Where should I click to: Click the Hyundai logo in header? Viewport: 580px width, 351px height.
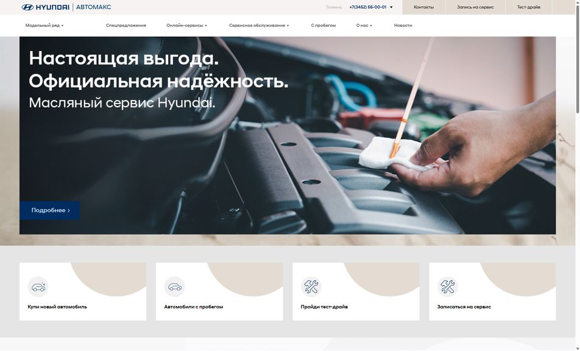(x=45, y=7)
